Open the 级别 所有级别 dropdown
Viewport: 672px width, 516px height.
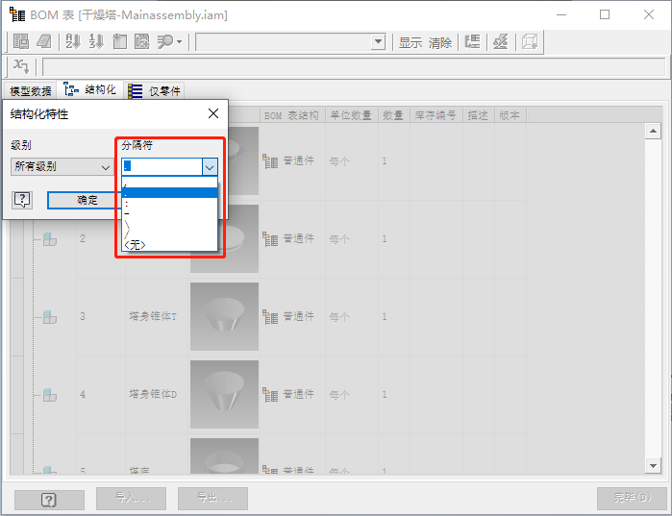pos(62,166)
